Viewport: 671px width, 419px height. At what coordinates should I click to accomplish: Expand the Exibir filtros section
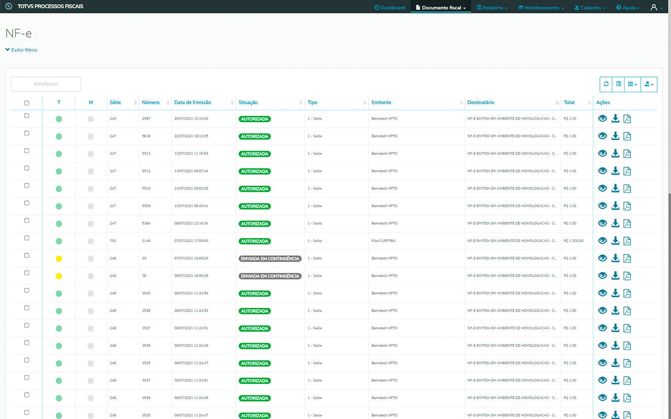click(x=21, y=50)
